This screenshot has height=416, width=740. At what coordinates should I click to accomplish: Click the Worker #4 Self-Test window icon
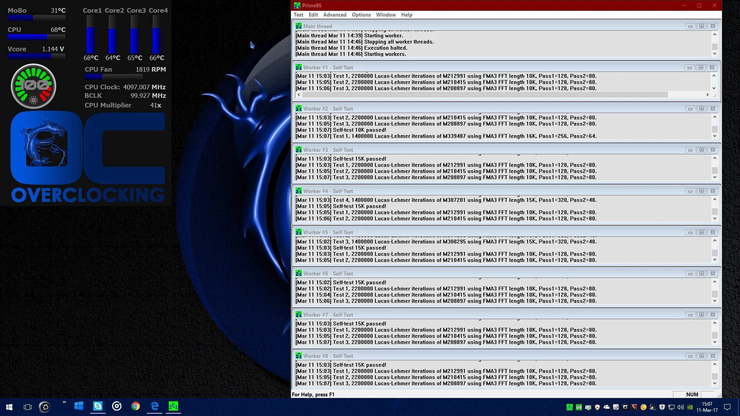298,191
